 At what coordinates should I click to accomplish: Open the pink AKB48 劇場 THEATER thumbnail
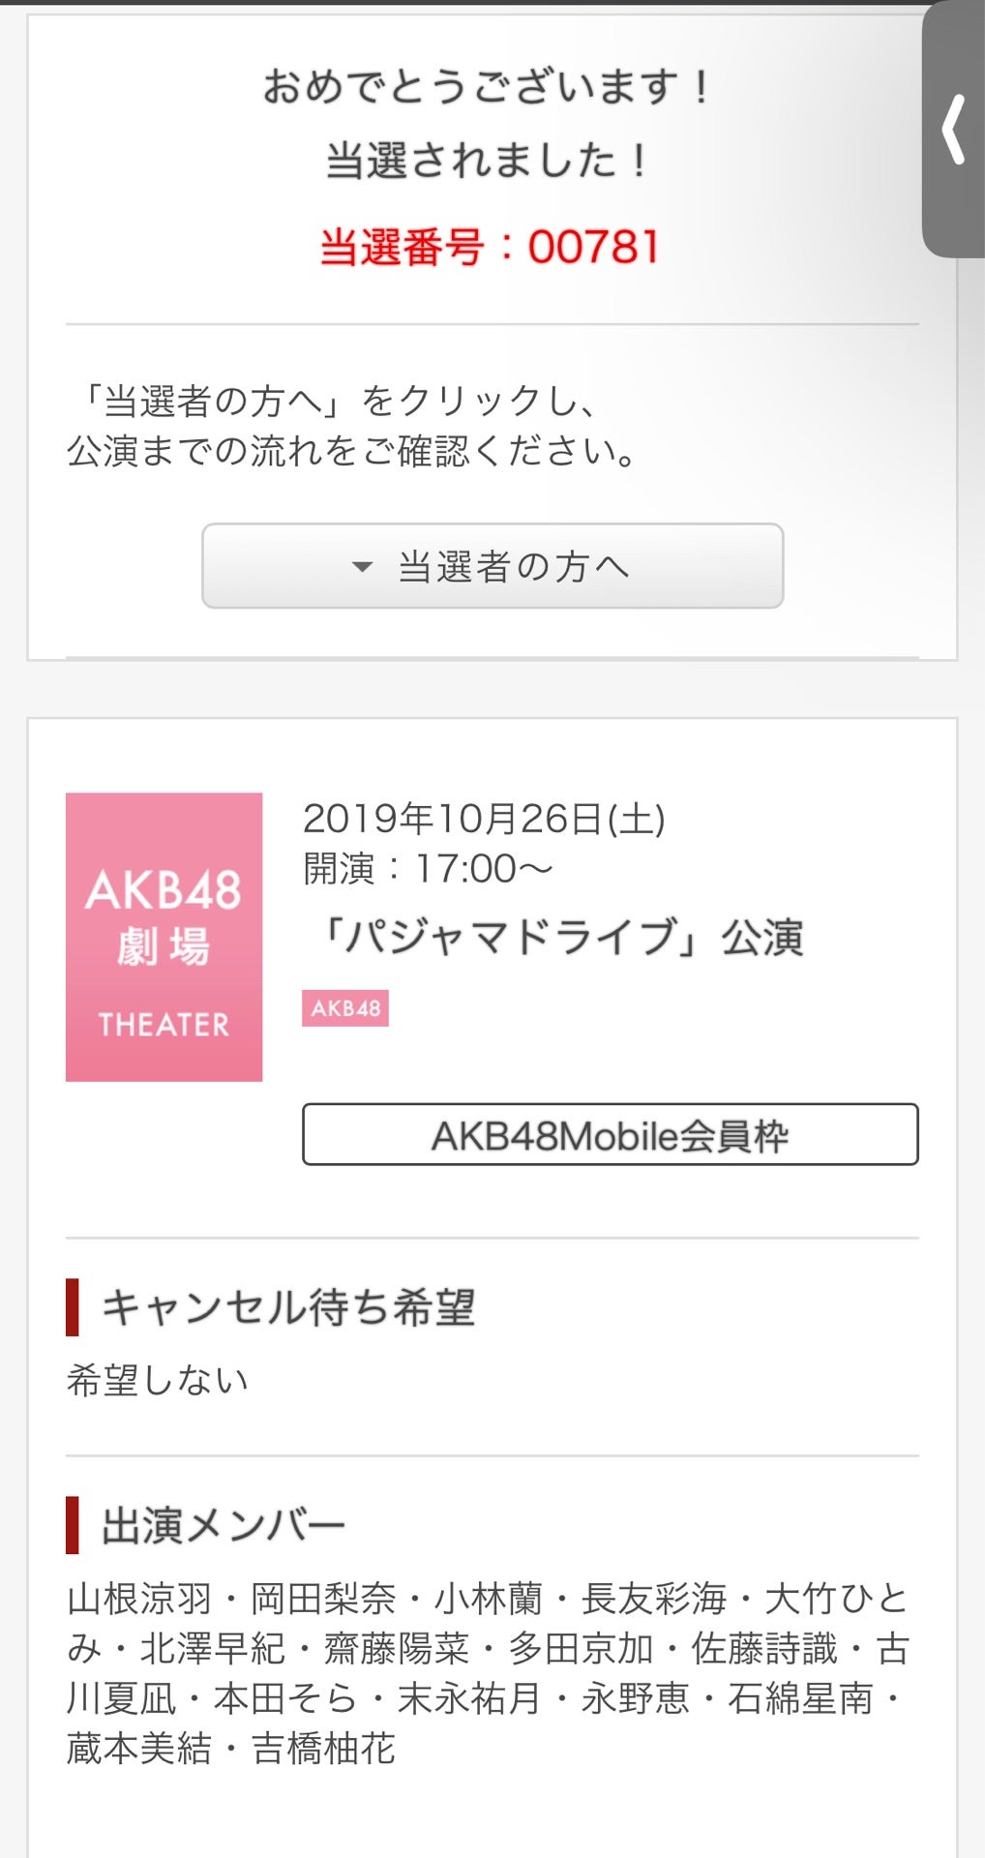[x=164, y=937]
